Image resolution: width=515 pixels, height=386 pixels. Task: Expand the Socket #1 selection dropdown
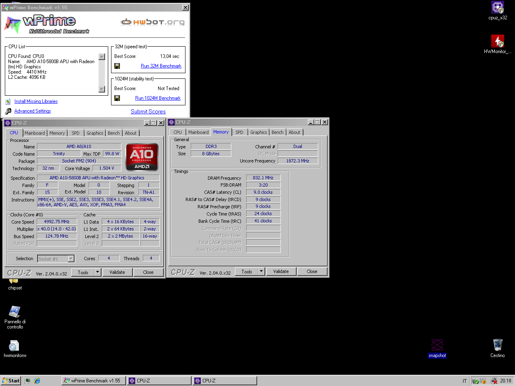71,259
